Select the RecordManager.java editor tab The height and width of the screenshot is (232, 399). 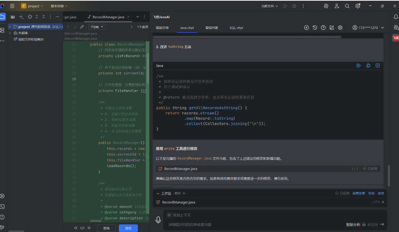pyautogui.click(x=108, y=17)
